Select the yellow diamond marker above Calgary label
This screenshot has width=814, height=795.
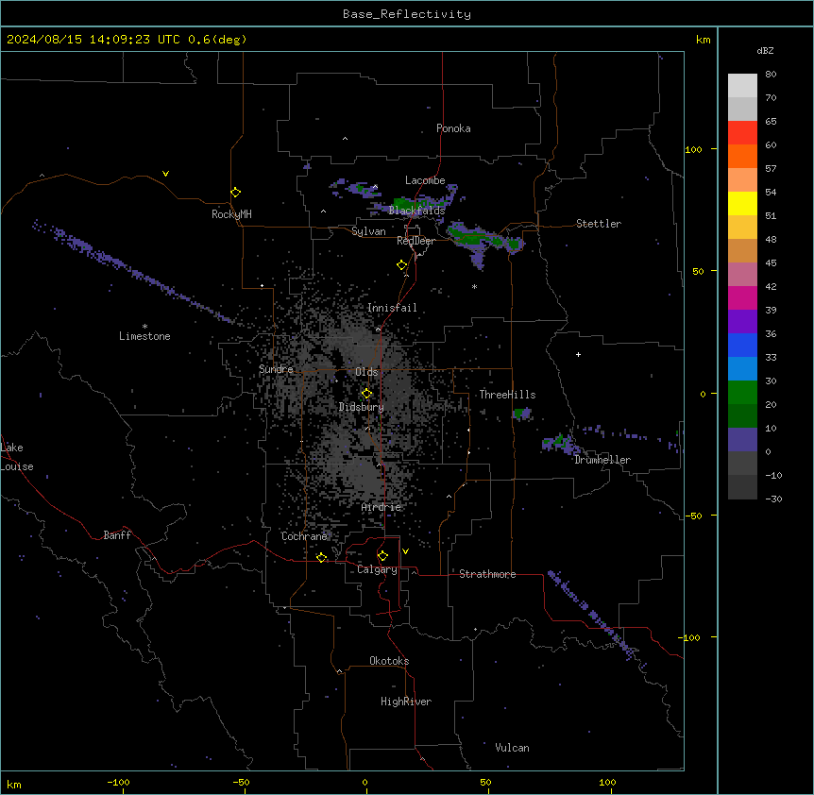382,556
